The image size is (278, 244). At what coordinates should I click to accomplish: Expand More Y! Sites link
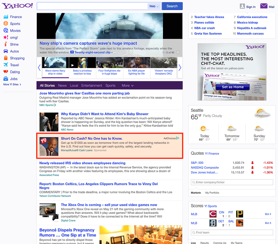click(x=12, y=84)
